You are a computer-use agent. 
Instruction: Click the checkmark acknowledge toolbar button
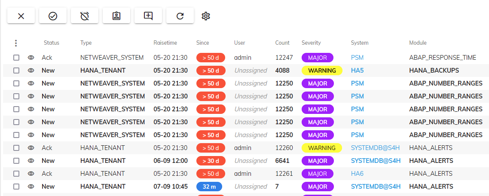tap(52, 16)
